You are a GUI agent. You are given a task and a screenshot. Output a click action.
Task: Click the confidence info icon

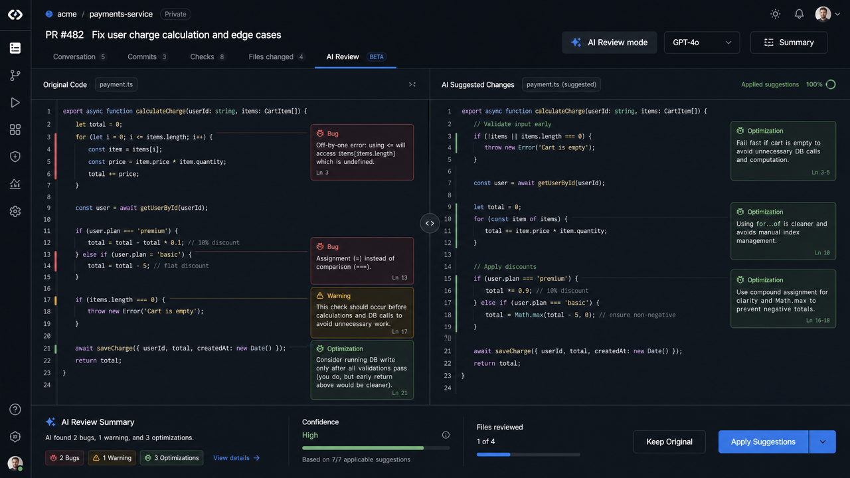446,435
